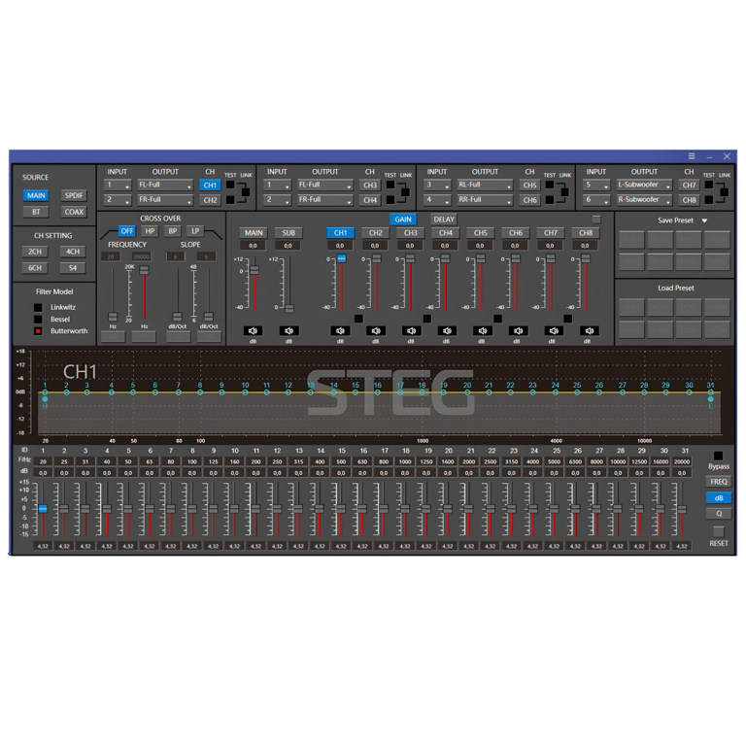Choose SPDIF source
Screen dimensions: 746x746
pyautogui.click(x=74, y=195)
